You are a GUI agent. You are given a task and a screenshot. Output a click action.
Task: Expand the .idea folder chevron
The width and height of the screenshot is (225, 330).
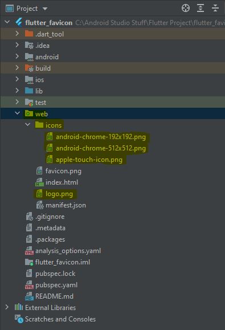17,44
